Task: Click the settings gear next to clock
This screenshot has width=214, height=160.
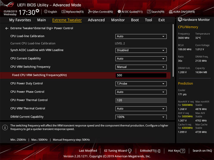Action: [37, 11]
